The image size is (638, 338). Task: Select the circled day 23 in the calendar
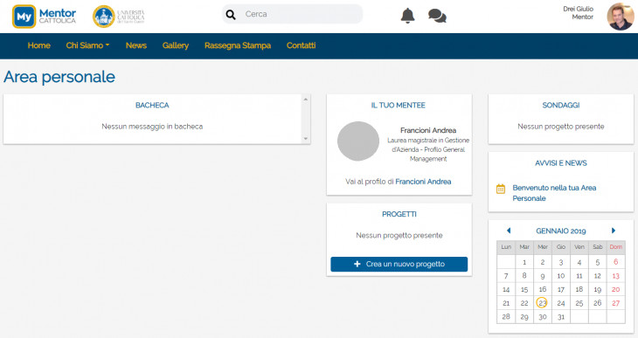(x=542, y=302)
